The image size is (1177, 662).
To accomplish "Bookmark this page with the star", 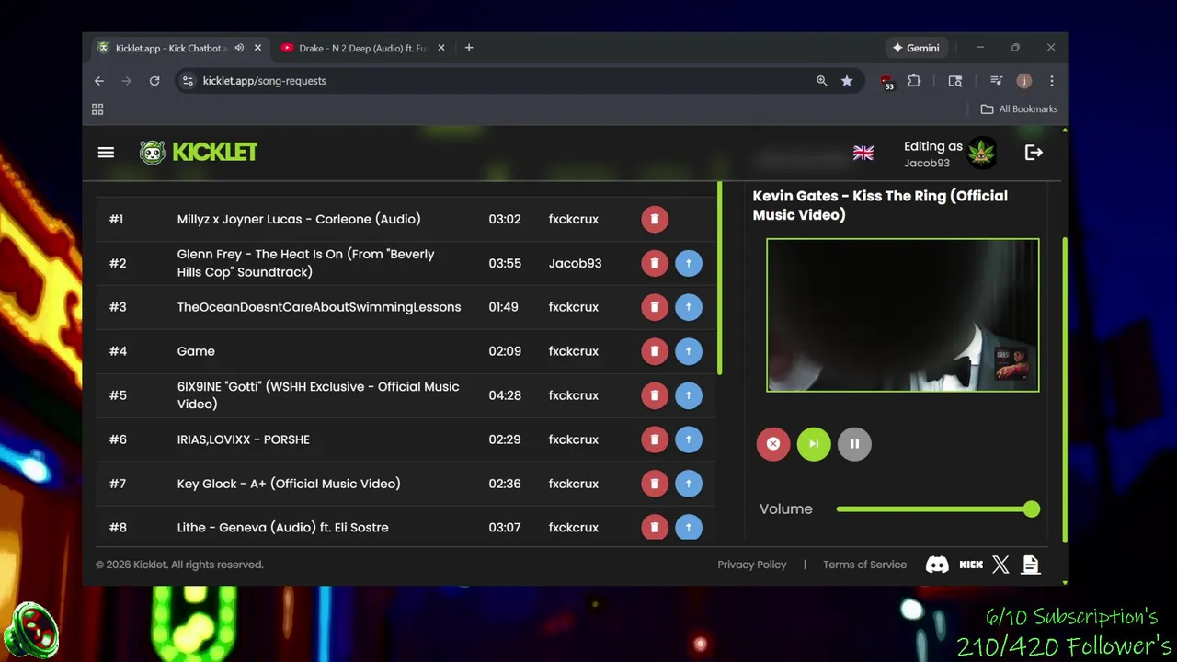I will point(847,81).
